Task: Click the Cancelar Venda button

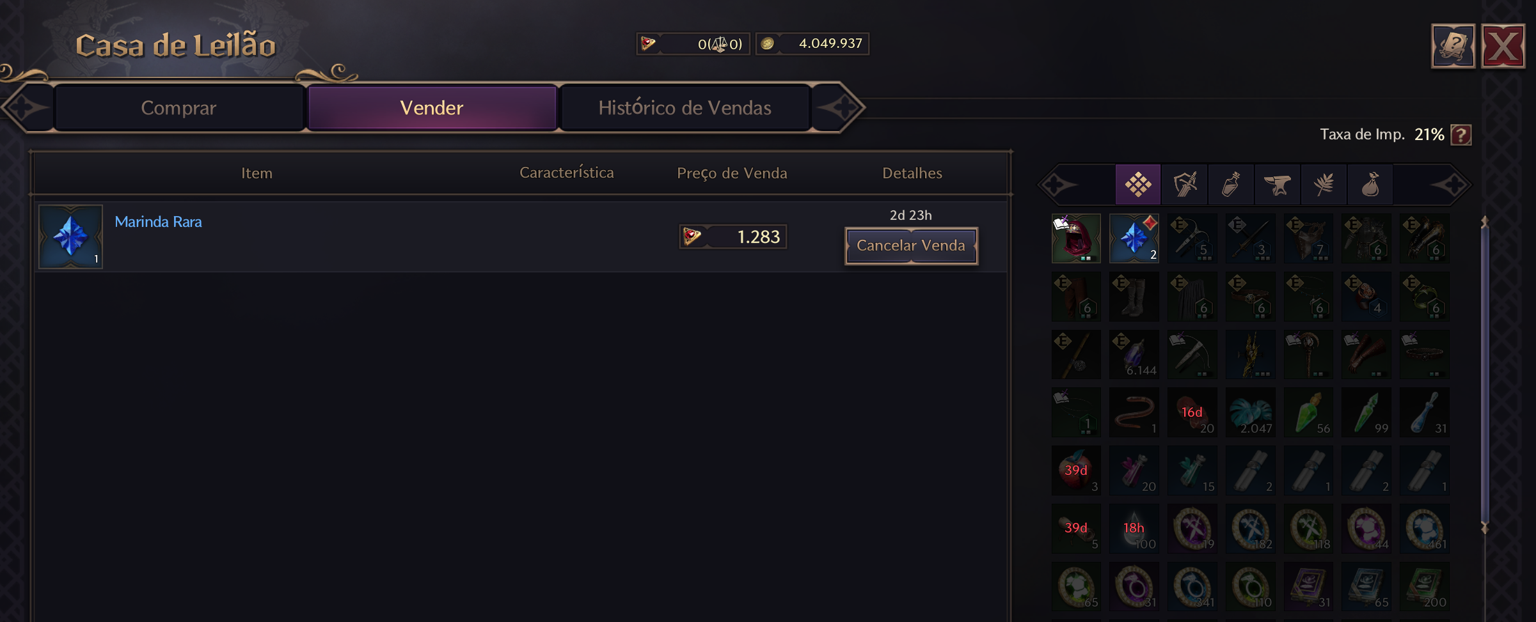Action: (x=911, y=245)
